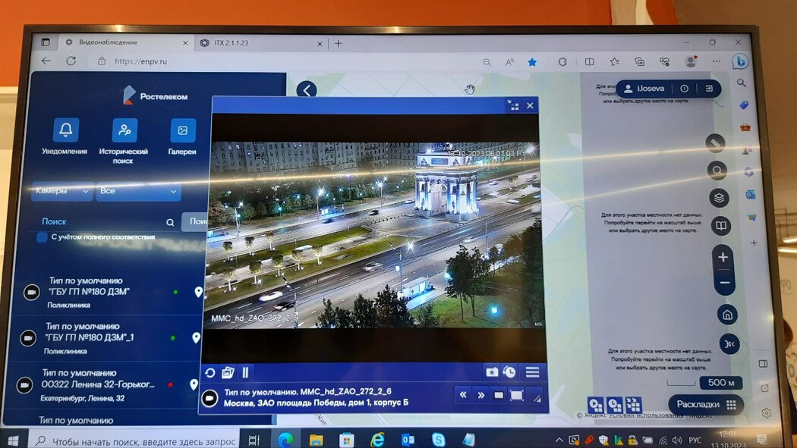797x448 pixels.
Task: Refresh the browser page
Action: tap(71, 61)
